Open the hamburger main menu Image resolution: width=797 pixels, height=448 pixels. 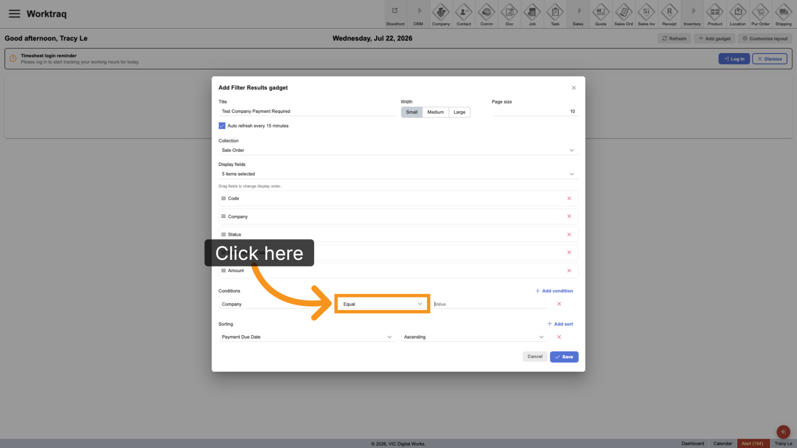click(x=15, y=14)
